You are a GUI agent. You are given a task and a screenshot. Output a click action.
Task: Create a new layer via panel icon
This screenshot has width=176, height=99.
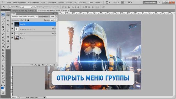(x=50, y=65)
